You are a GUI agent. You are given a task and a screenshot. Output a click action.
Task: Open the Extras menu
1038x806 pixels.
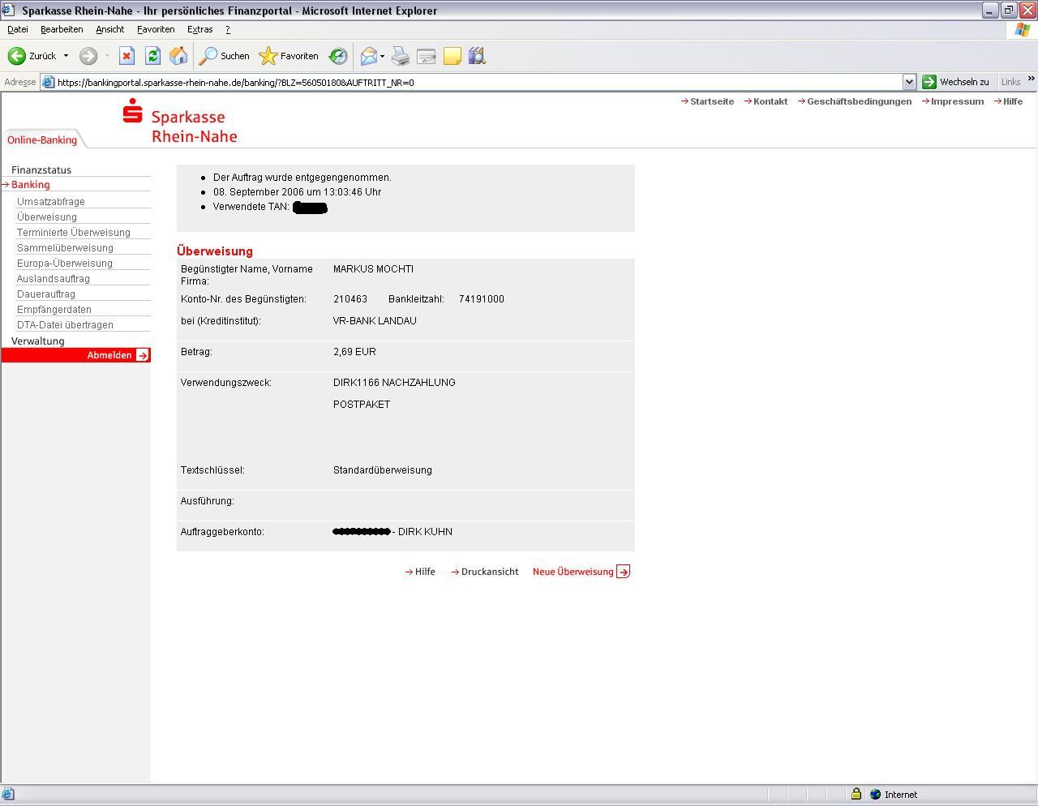pos(199,29)
